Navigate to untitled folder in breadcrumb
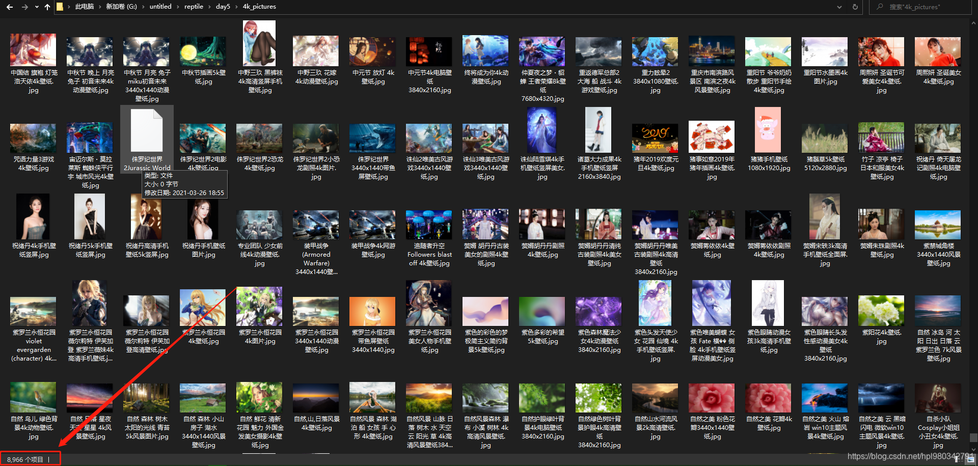This screenshot has width=978, height=466. coord(160,7)
